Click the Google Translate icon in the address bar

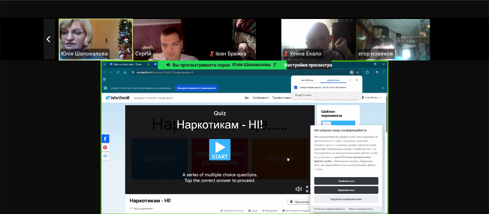pyautogui.click(x=352, y=72)
